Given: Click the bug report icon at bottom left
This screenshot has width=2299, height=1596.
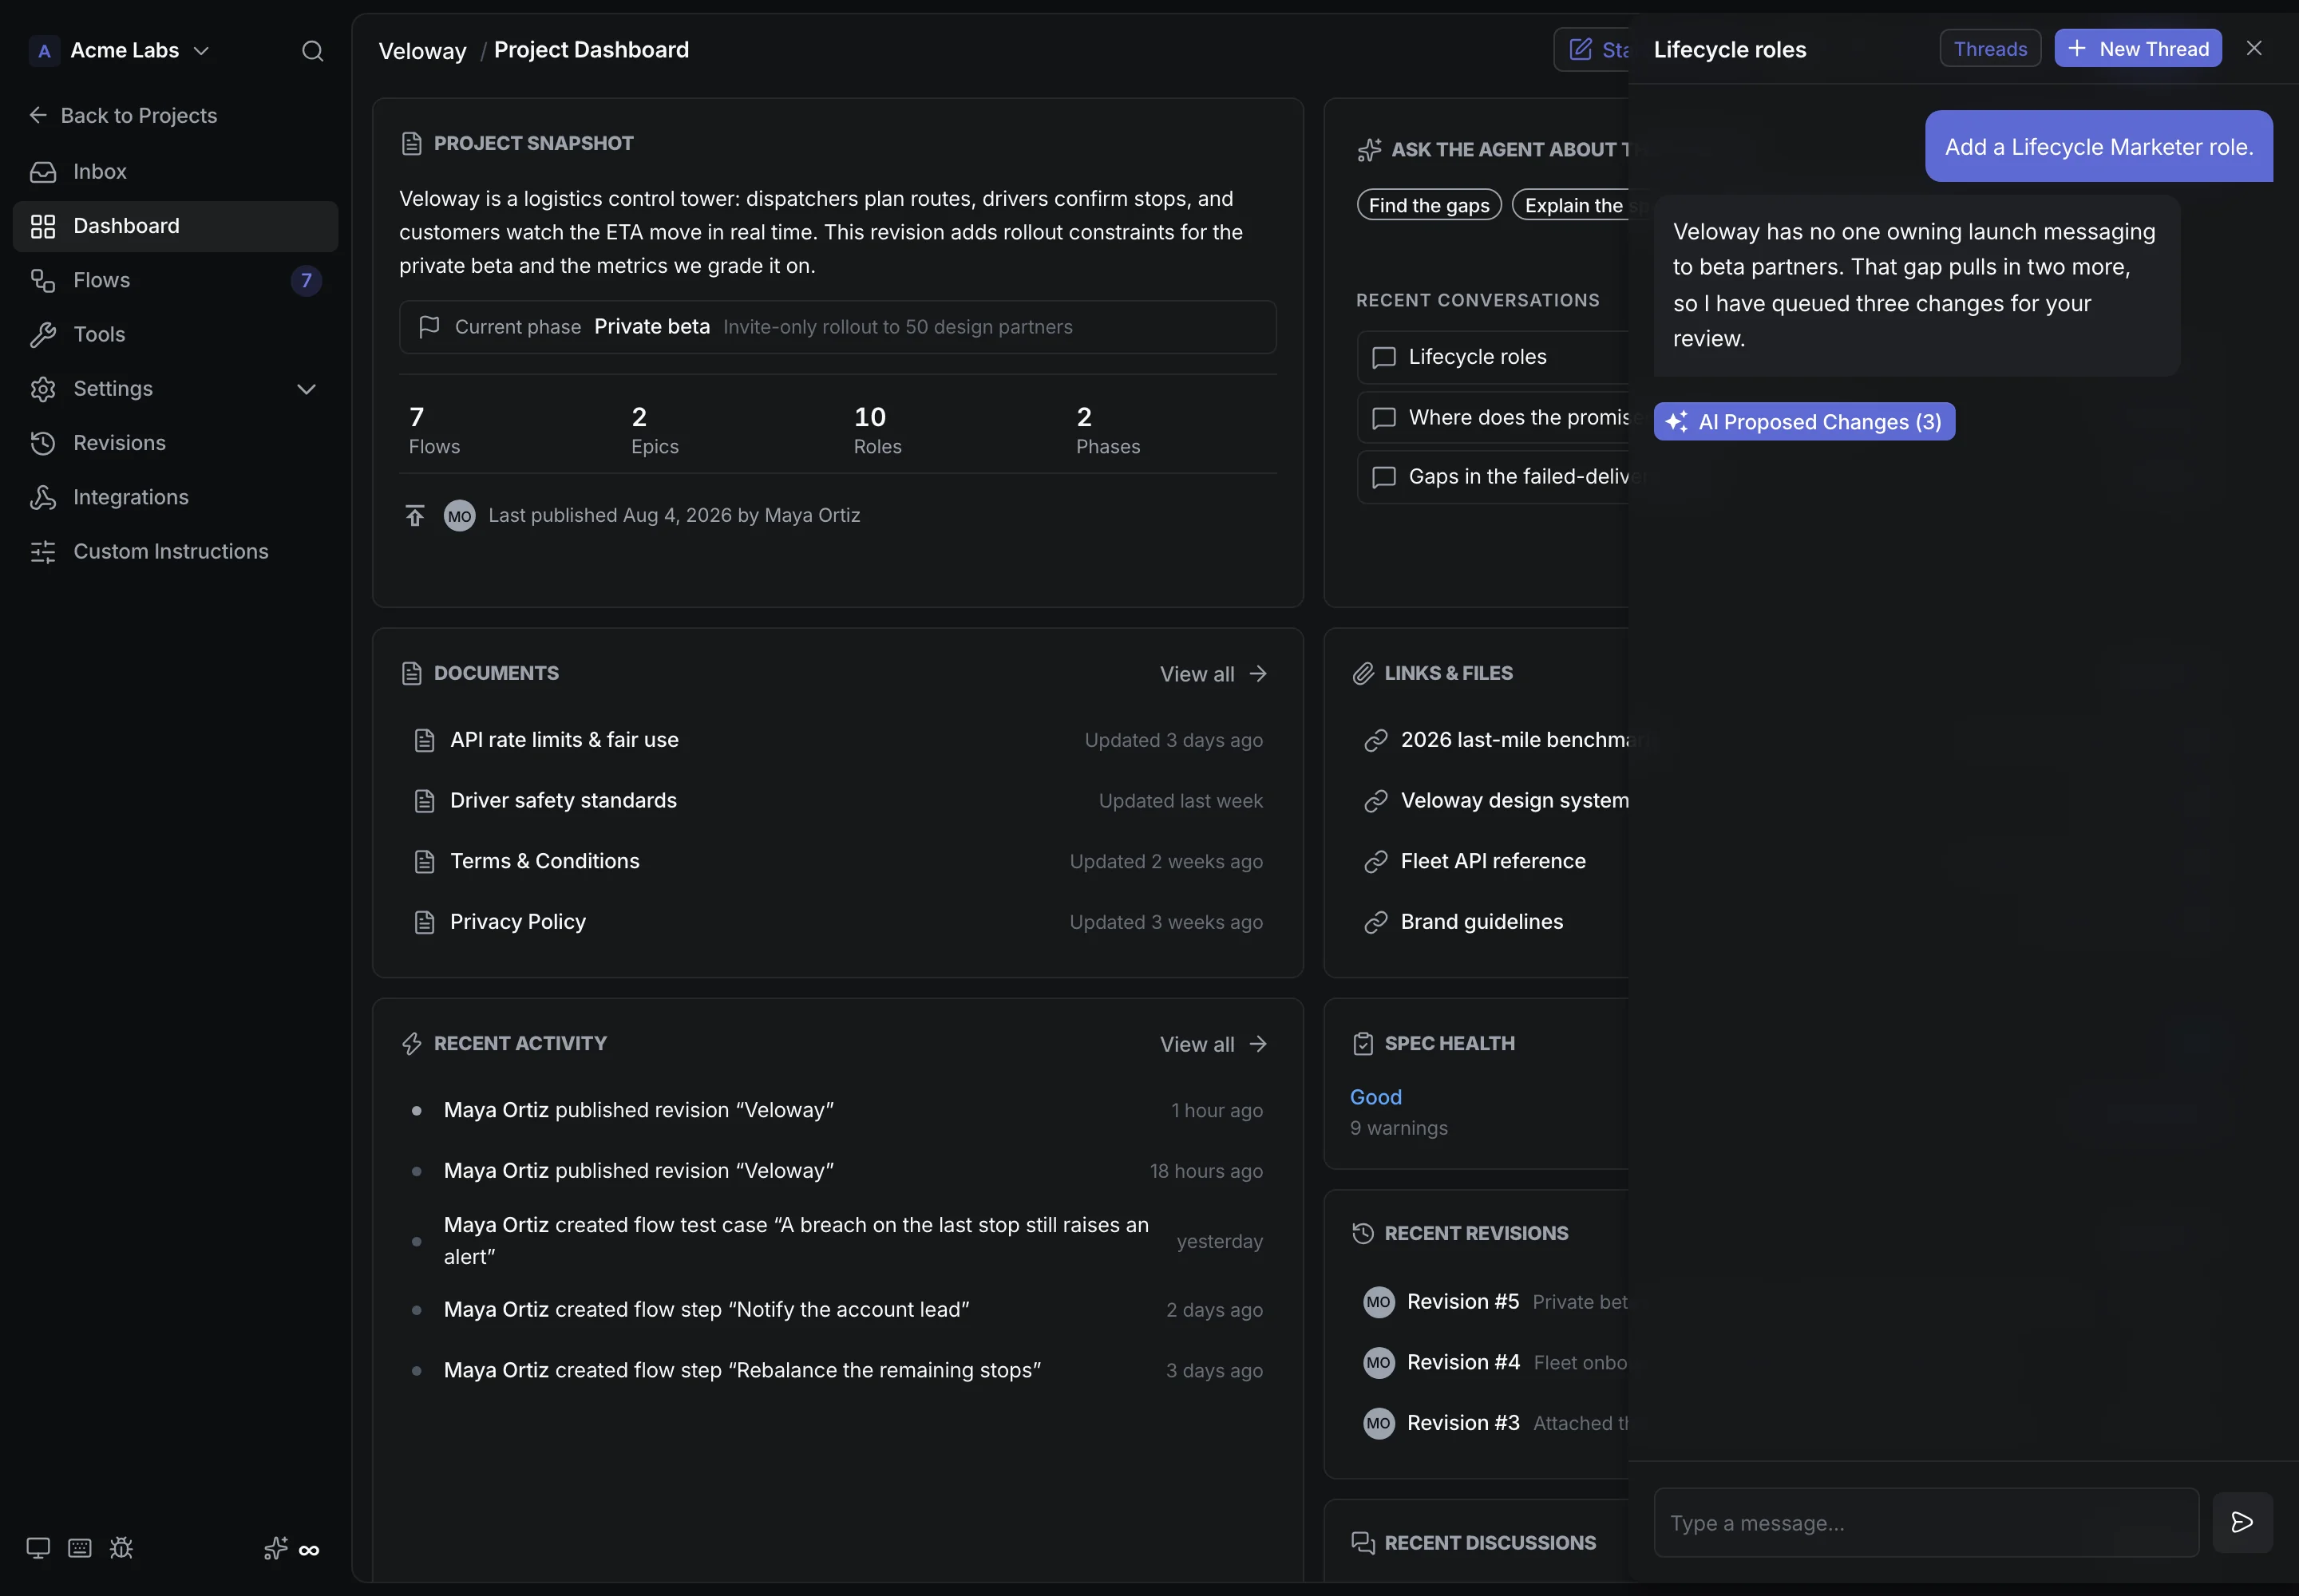Looking at the screenshot, I should pos(121,1549).
